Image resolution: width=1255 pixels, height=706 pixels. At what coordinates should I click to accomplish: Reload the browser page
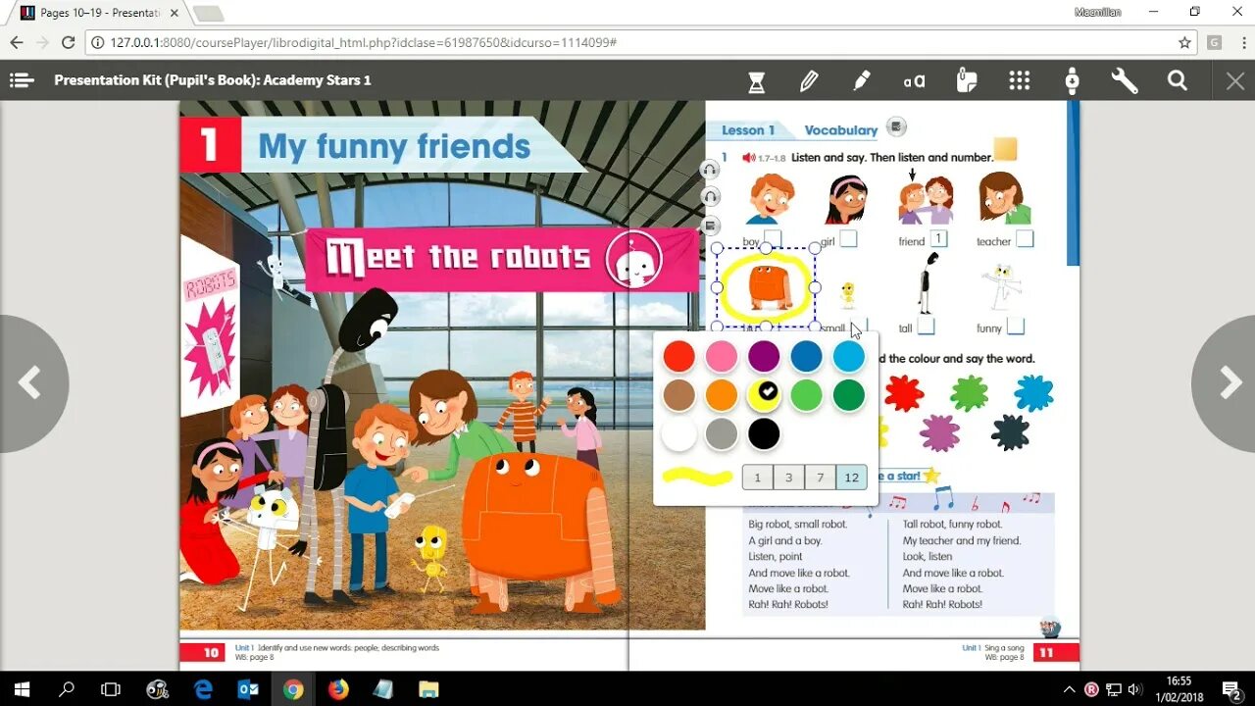tap(68, 43)
